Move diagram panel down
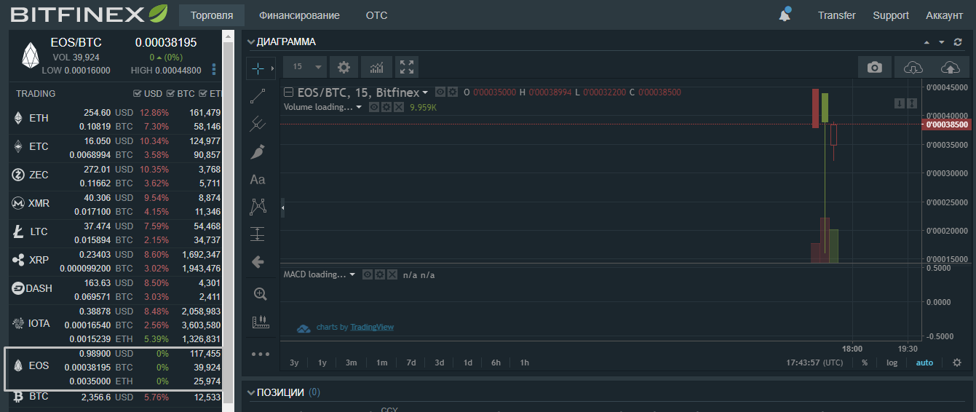The width and height of the screenshot is (976, 412). coord(942,42)
